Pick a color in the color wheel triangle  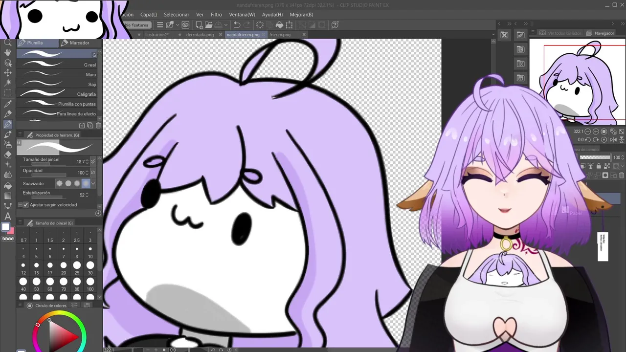(61, 335)
